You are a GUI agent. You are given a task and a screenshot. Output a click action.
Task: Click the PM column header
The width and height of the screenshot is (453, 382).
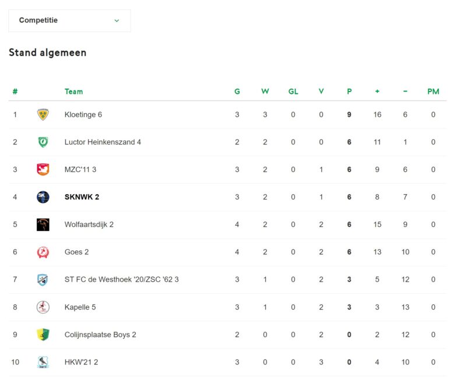433,92
